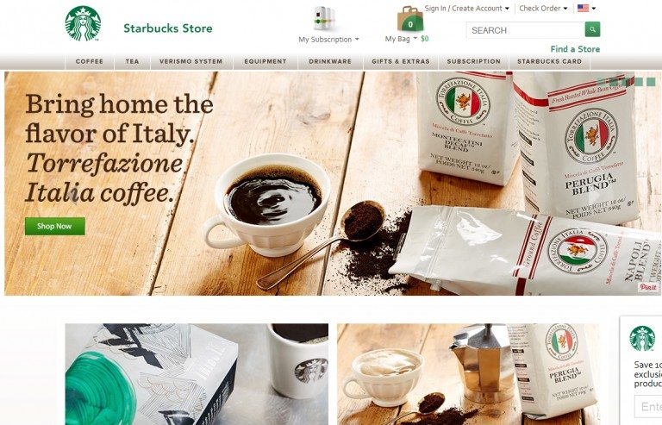Screen dimensions: 662x425
Task: Follow the Find a Store link
Action: point(575,49)
